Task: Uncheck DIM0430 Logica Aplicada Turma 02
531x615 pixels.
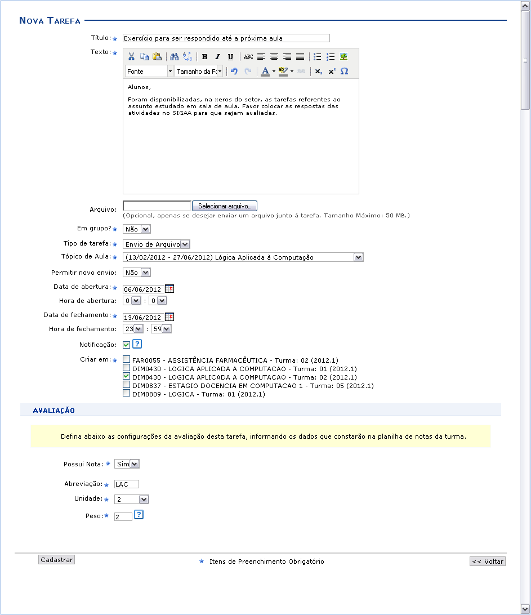Action: pyautogui.click(x=126, y=376)
